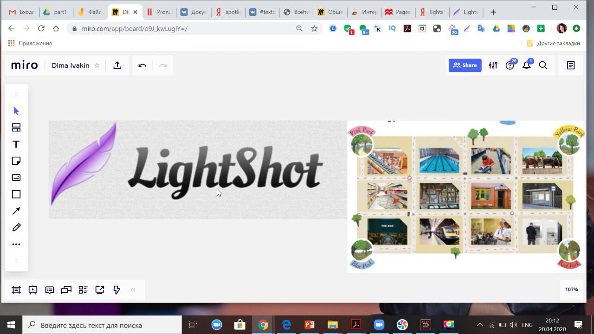Start Presentation mode from bottom toolbar
Viewport: 594px width, 334px height.
[33, 290]
